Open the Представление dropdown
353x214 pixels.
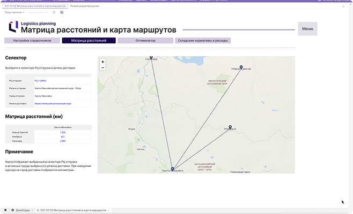16,12
